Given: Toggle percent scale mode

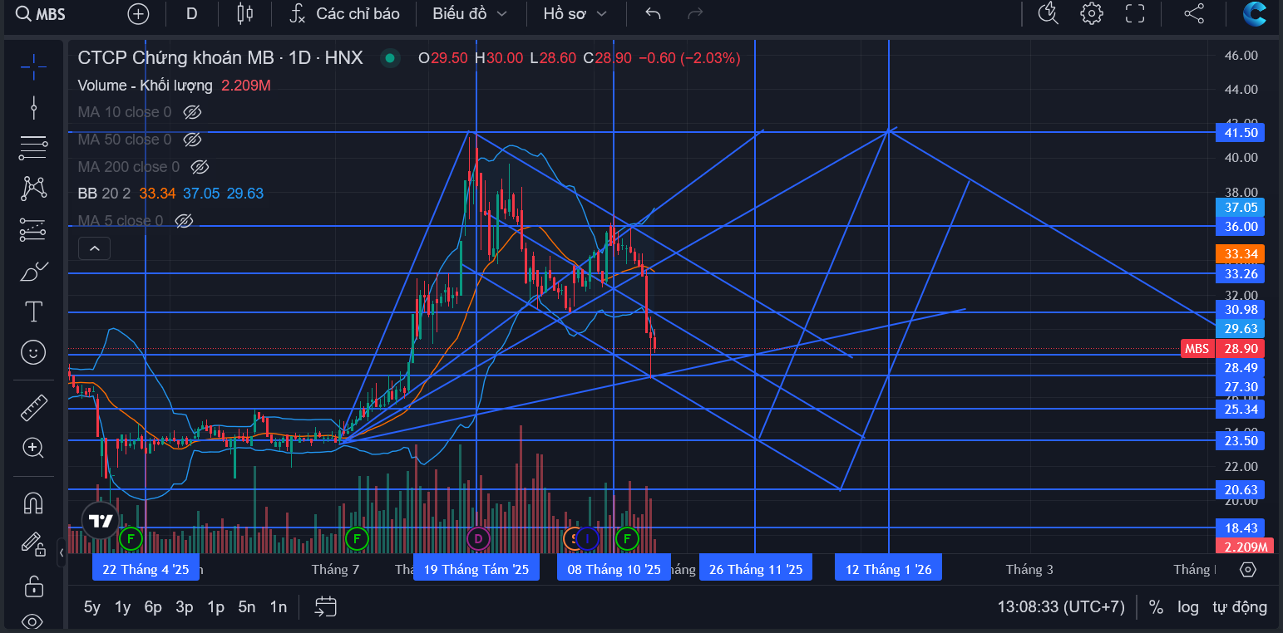Looking at the screenshot, I should 1156,607.
